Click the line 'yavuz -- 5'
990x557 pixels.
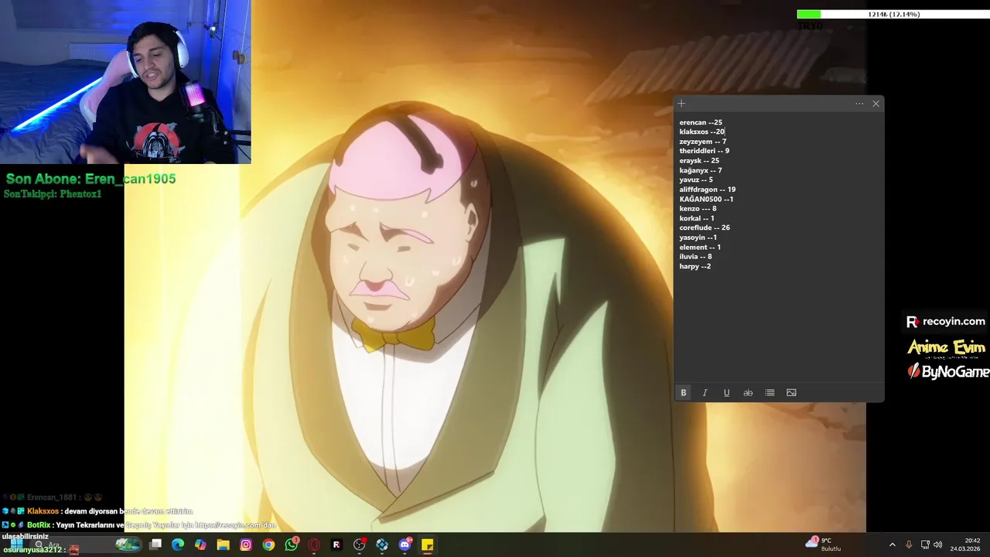click(x=696, y=179)
